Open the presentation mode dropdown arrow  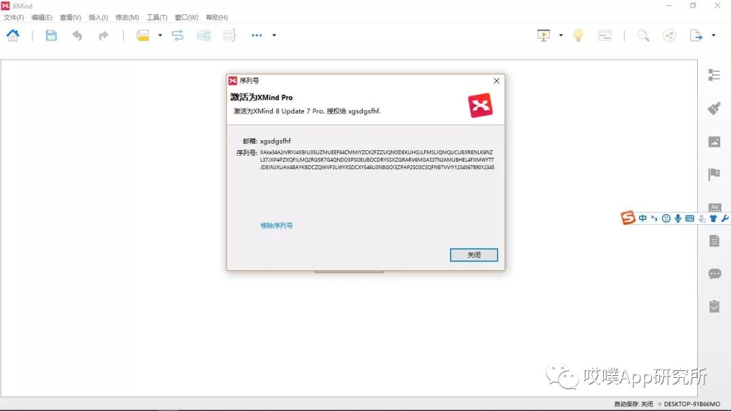click(561, 35)
